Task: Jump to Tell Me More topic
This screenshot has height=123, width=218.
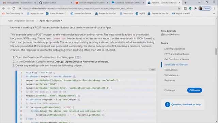Action: pyautogui.click(x=172, y=75)
